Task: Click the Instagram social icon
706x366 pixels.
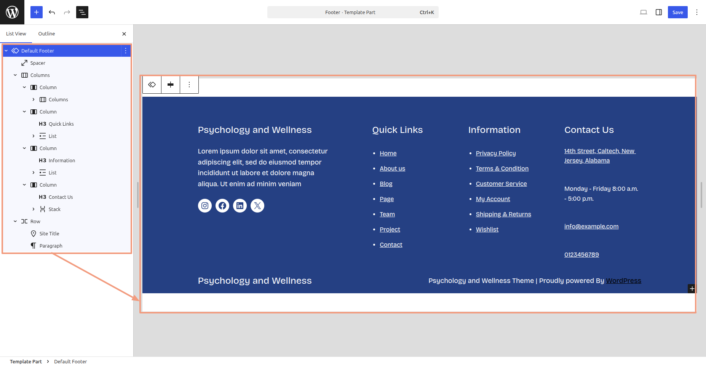Action: pyautogui.click(x=205, y=206)
